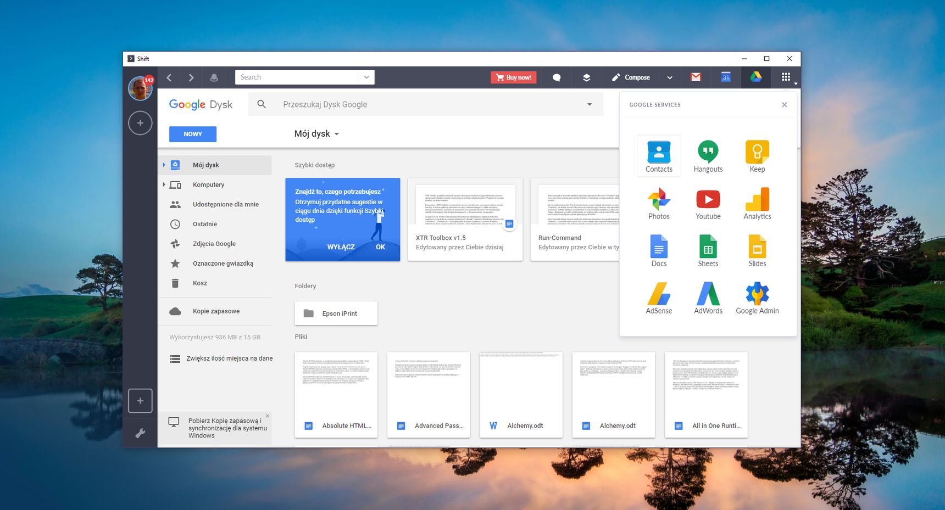Open the account avatar with 142 badge
945x510 pixels.
[140, 88]
